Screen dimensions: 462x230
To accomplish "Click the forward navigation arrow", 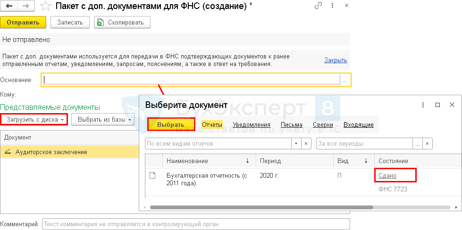I will point(25,6).
